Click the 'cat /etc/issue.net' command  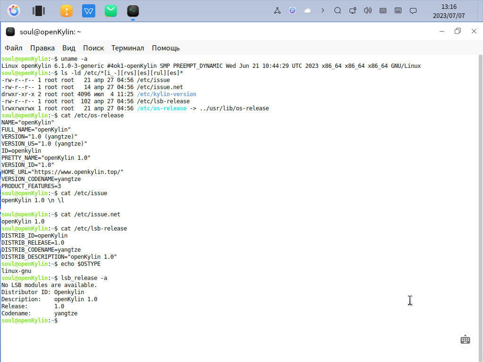(91, 214)
